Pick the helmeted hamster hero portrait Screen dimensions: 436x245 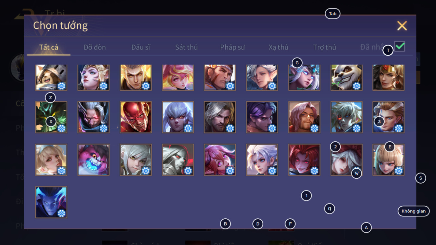click(51, 77)
